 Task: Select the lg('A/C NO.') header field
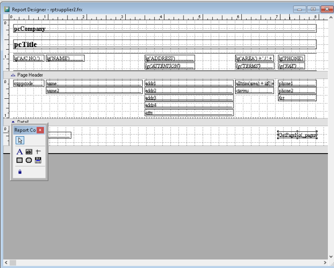(x=29, y=58)
